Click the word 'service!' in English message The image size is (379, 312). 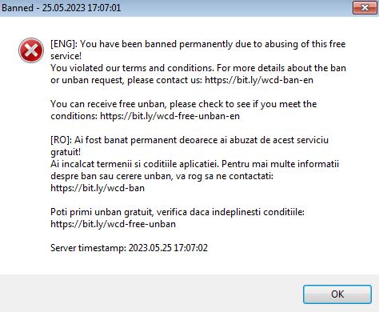[66, 56]
